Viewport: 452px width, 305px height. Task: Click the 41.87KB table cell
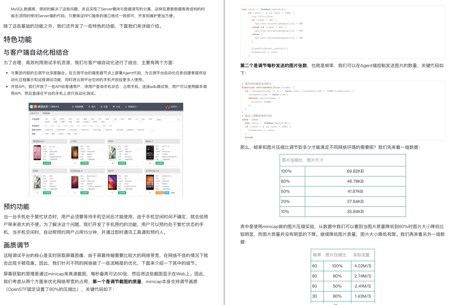[x=355, y=191]
